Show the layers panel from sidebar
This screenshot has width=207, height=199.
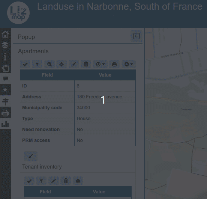pyautogui.click(x=5, y=45)
